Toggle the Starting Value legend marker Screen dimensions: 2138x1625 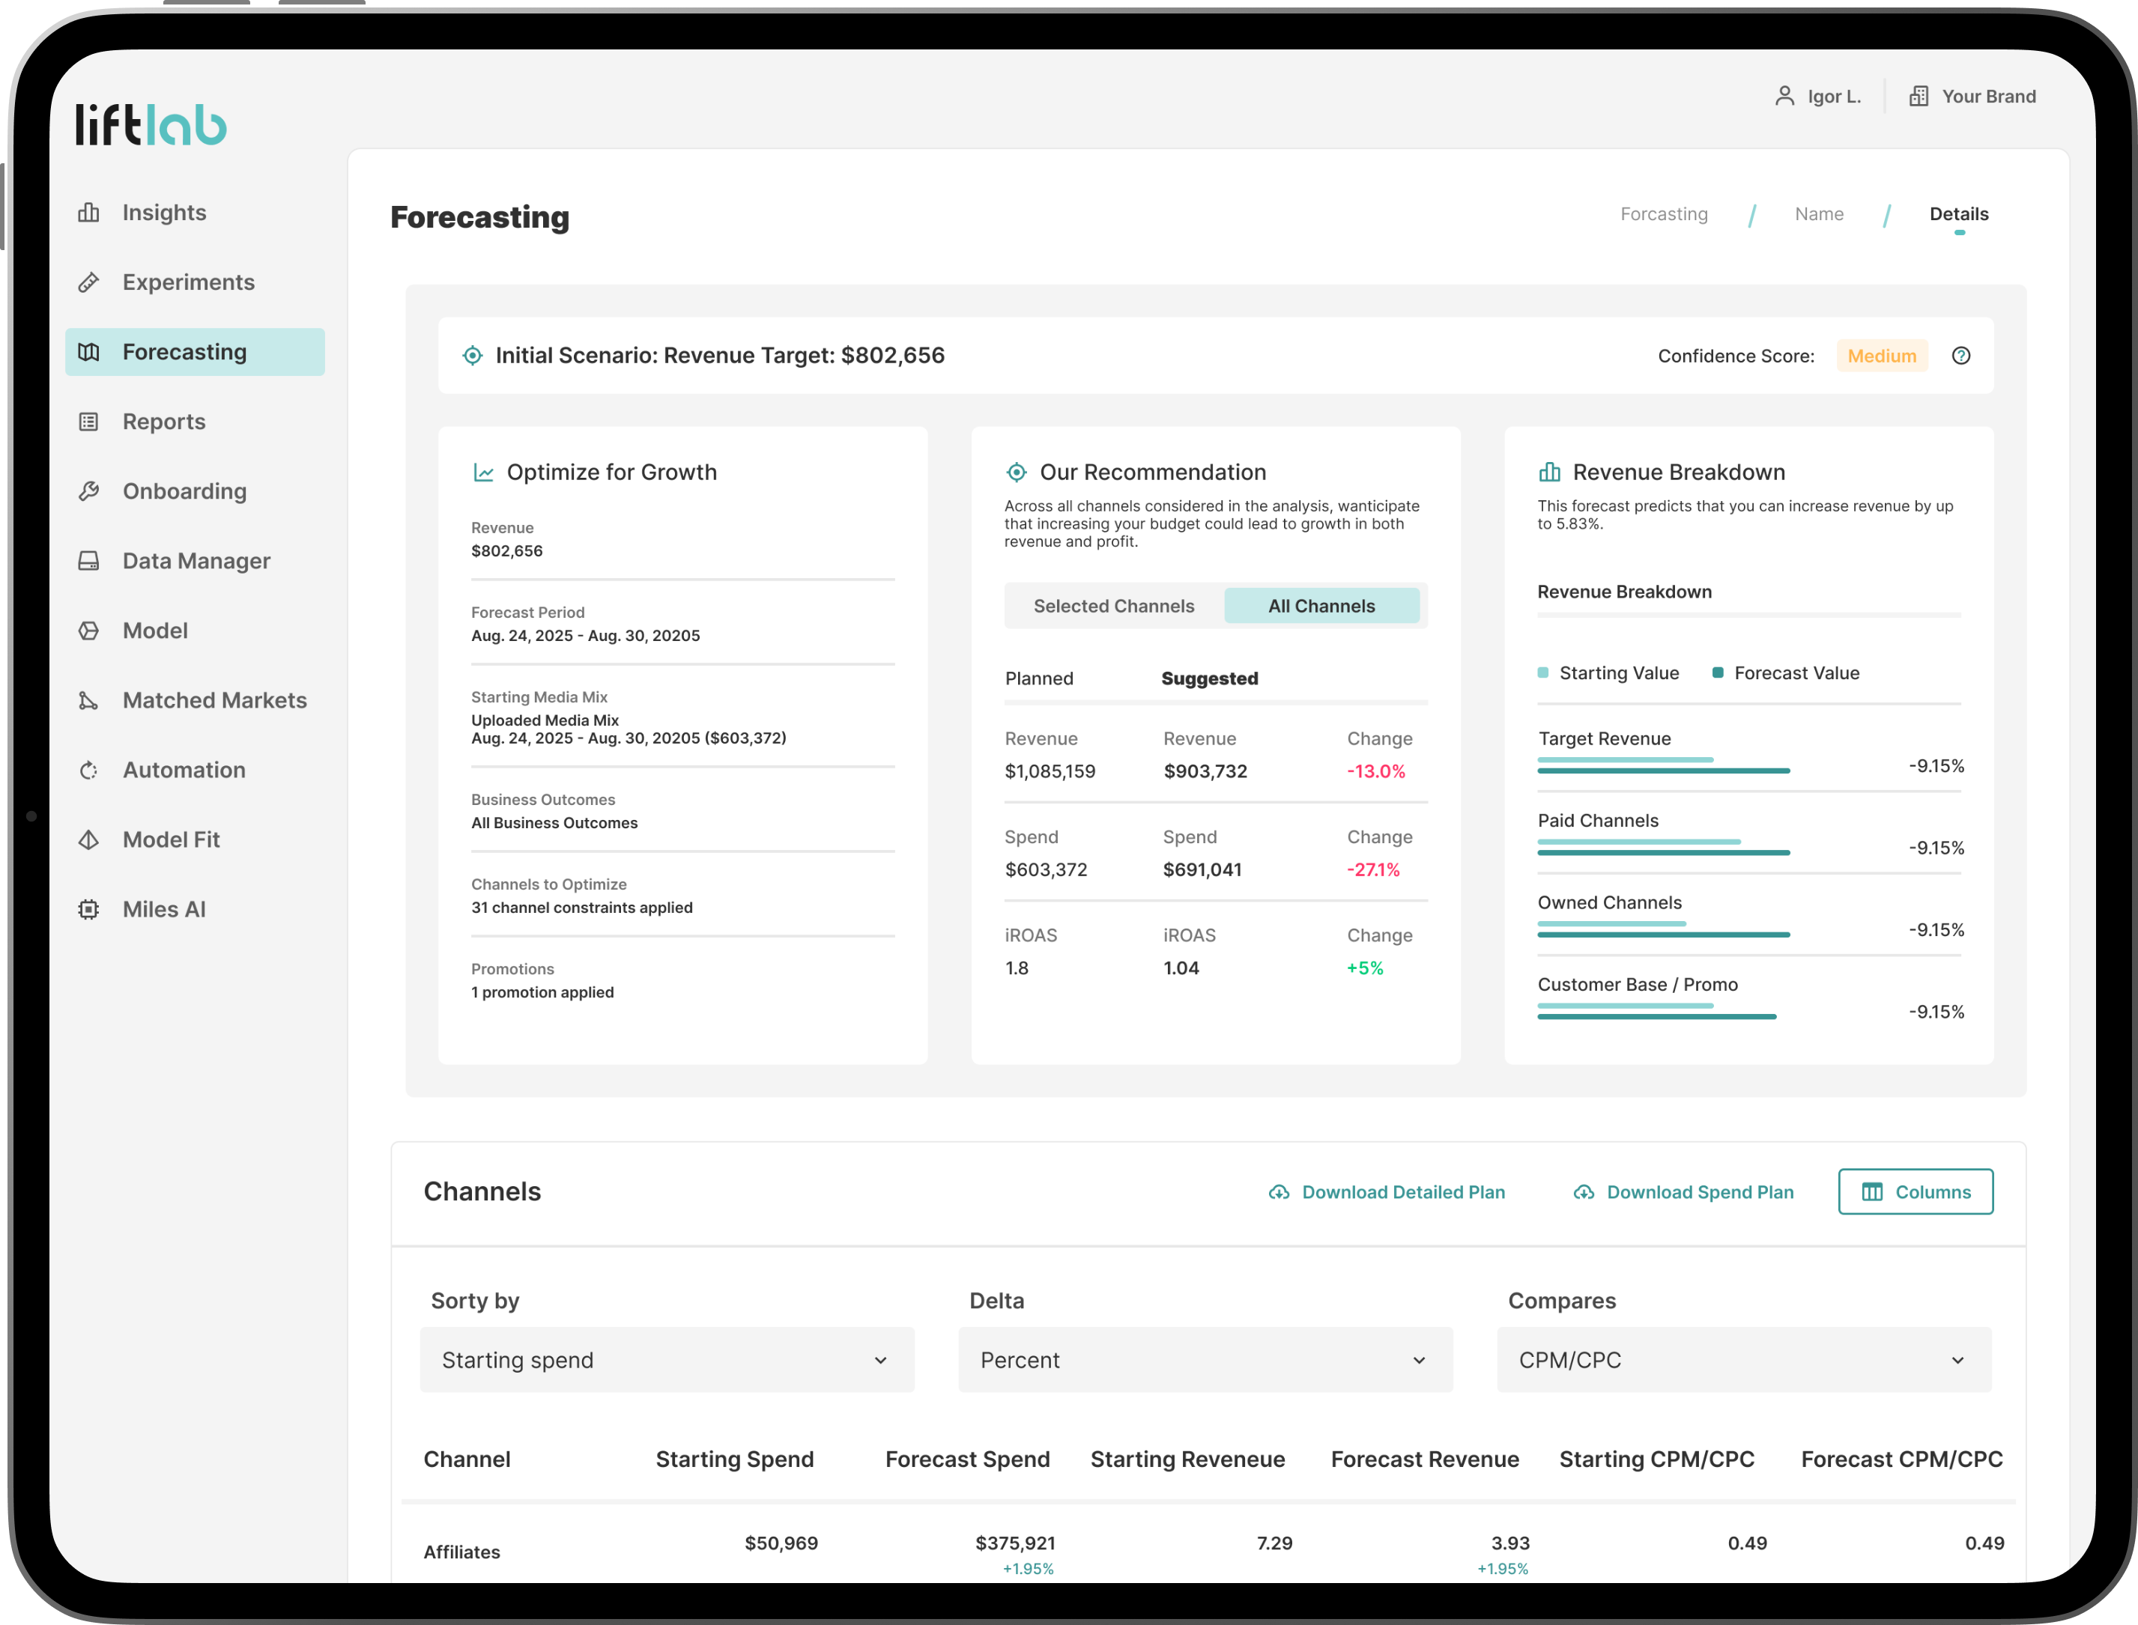(1543, 672)
